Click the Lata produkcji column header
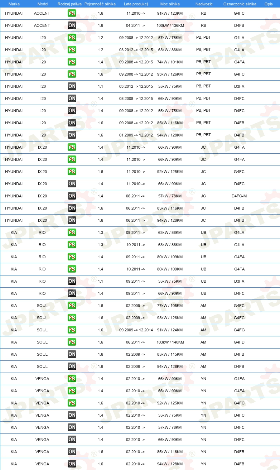280x470 pixels. click(136, 4)
